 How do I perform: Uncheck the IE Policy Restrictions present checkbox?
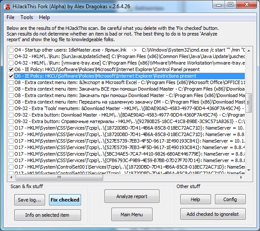point(11,76)
